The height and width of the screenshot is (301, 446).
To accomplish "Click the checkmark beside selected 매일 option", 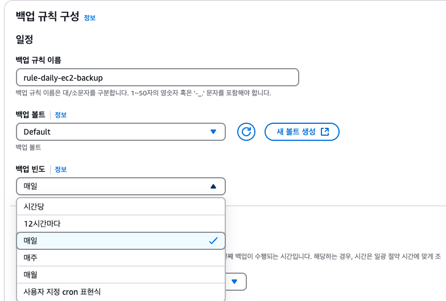I will point(213,241).
